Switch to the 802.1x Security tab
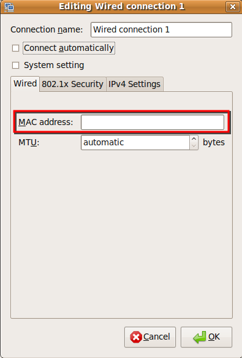 (72, 84)
